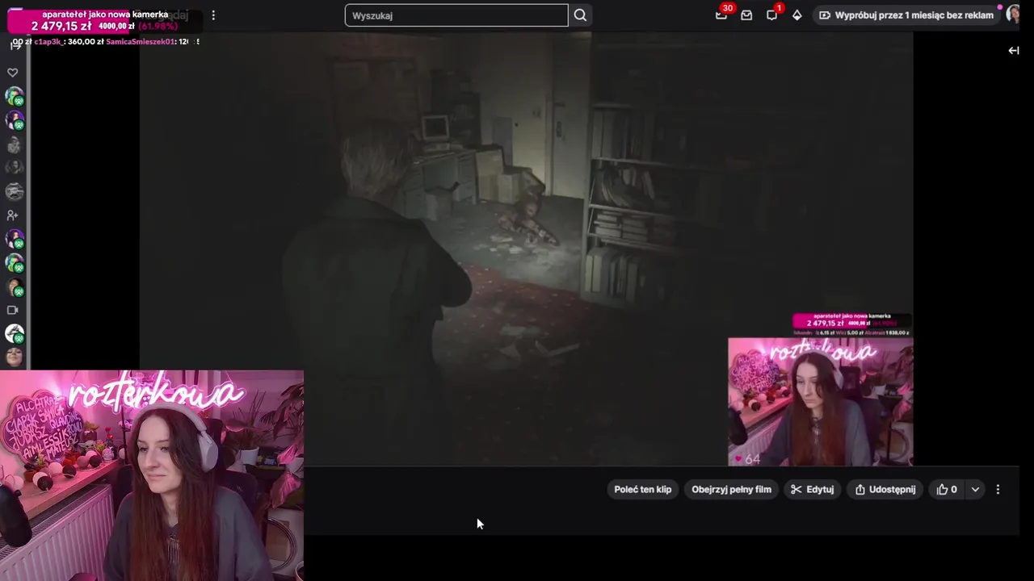Click the Bits diamond icon
This screenshot has height=581, width=1034.
pyautogui.click(x=797, y=15)
